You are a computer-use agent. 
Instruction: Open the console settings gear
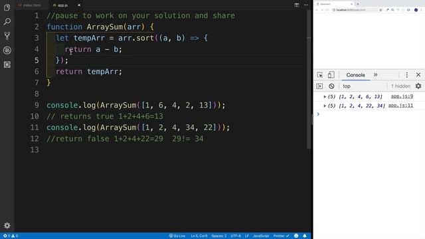pos(418,86)
